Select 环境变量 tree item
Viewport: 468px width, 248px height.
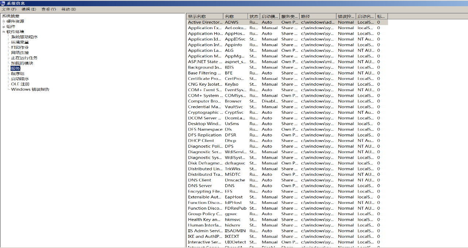[x=20, y=42]
